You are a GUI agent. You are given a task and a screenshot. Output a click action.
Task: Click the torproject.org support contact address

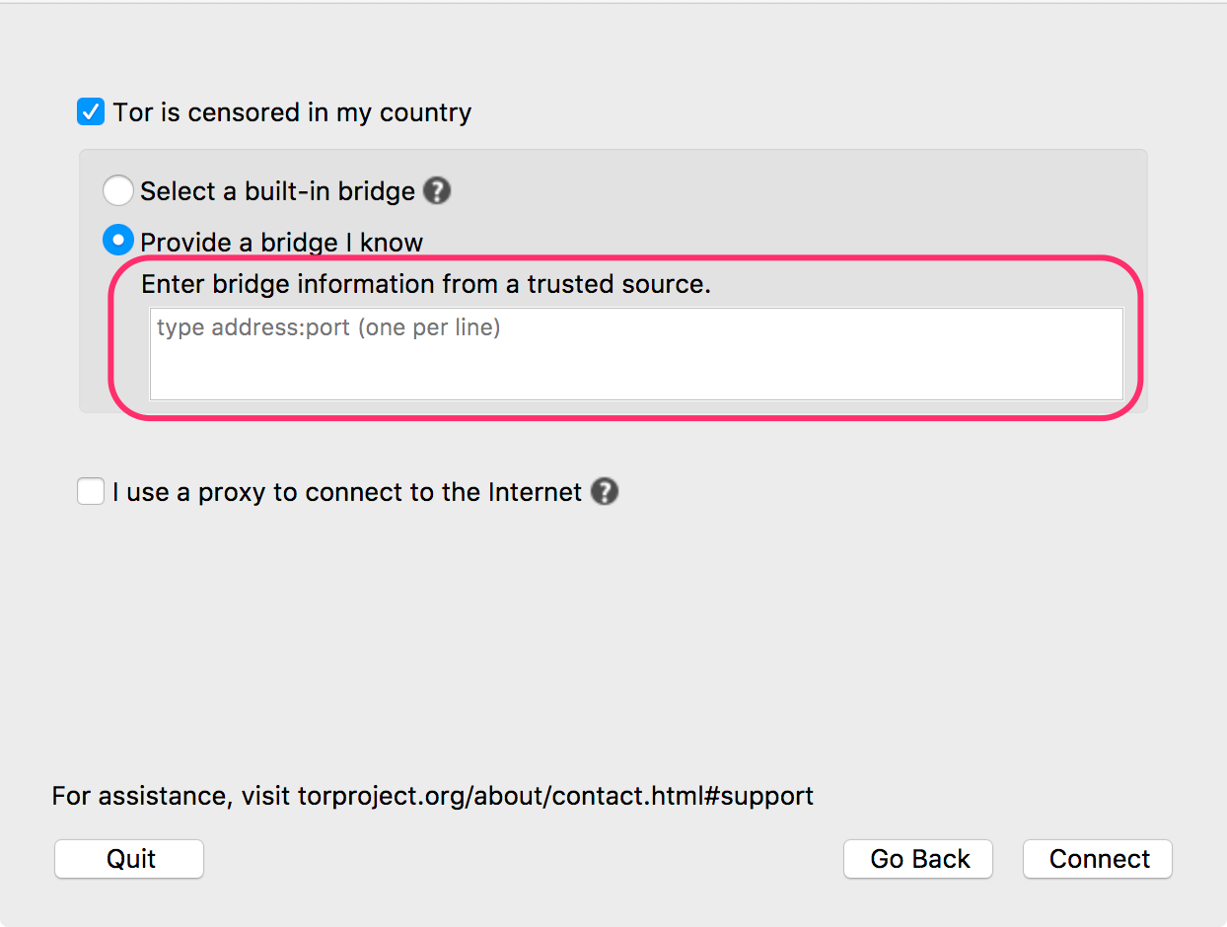(x=555, y=796)
